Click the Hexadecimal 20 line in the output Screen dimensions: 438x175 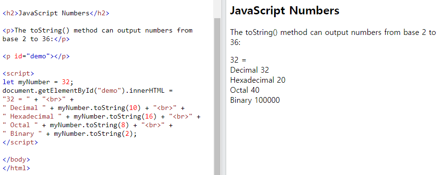[x=258, y=80]
